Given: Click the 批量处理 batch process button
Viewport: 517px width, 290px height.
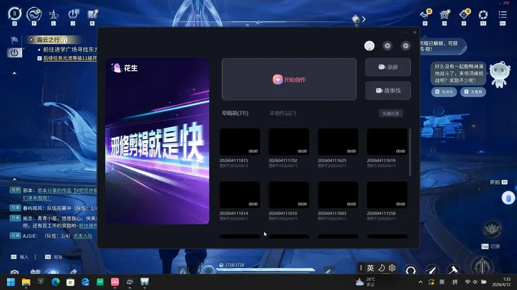Looking at the screenshot, I should click(x=391, y=113).
